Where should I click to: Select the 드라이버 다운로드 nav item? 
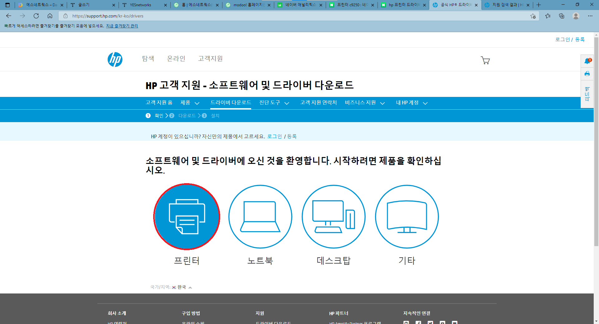click(231, 103)
